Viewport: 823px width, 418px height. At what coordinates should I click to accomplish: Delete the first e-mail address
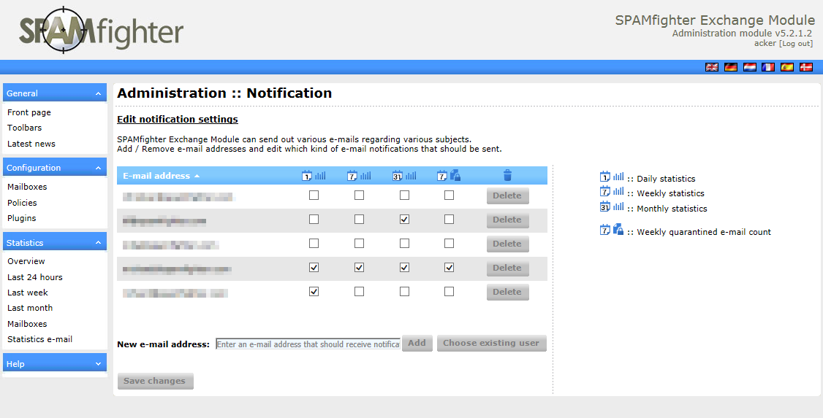click(x=507, y=196)
